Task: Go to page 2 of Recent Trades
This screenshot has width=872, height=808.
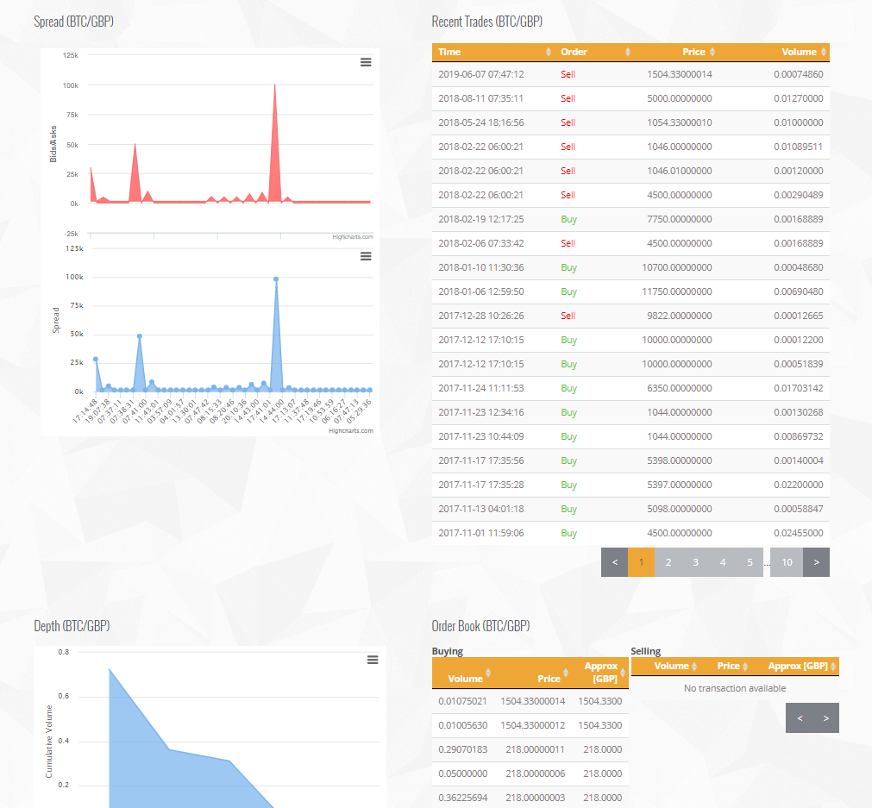Action: [x=668, y=562]
